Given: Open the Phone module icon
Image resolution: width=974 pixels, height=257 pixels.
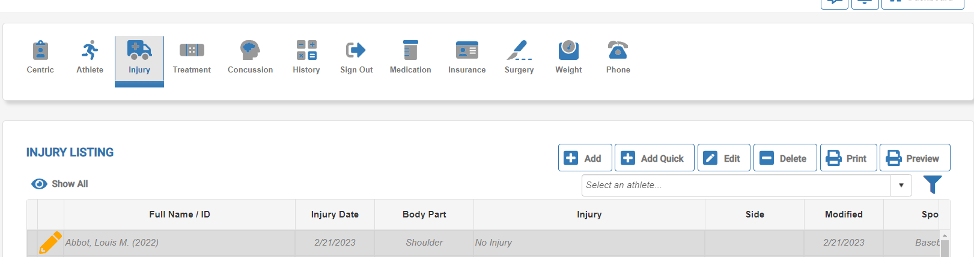Looking at the screenshot, I should [x=618, y=51].
